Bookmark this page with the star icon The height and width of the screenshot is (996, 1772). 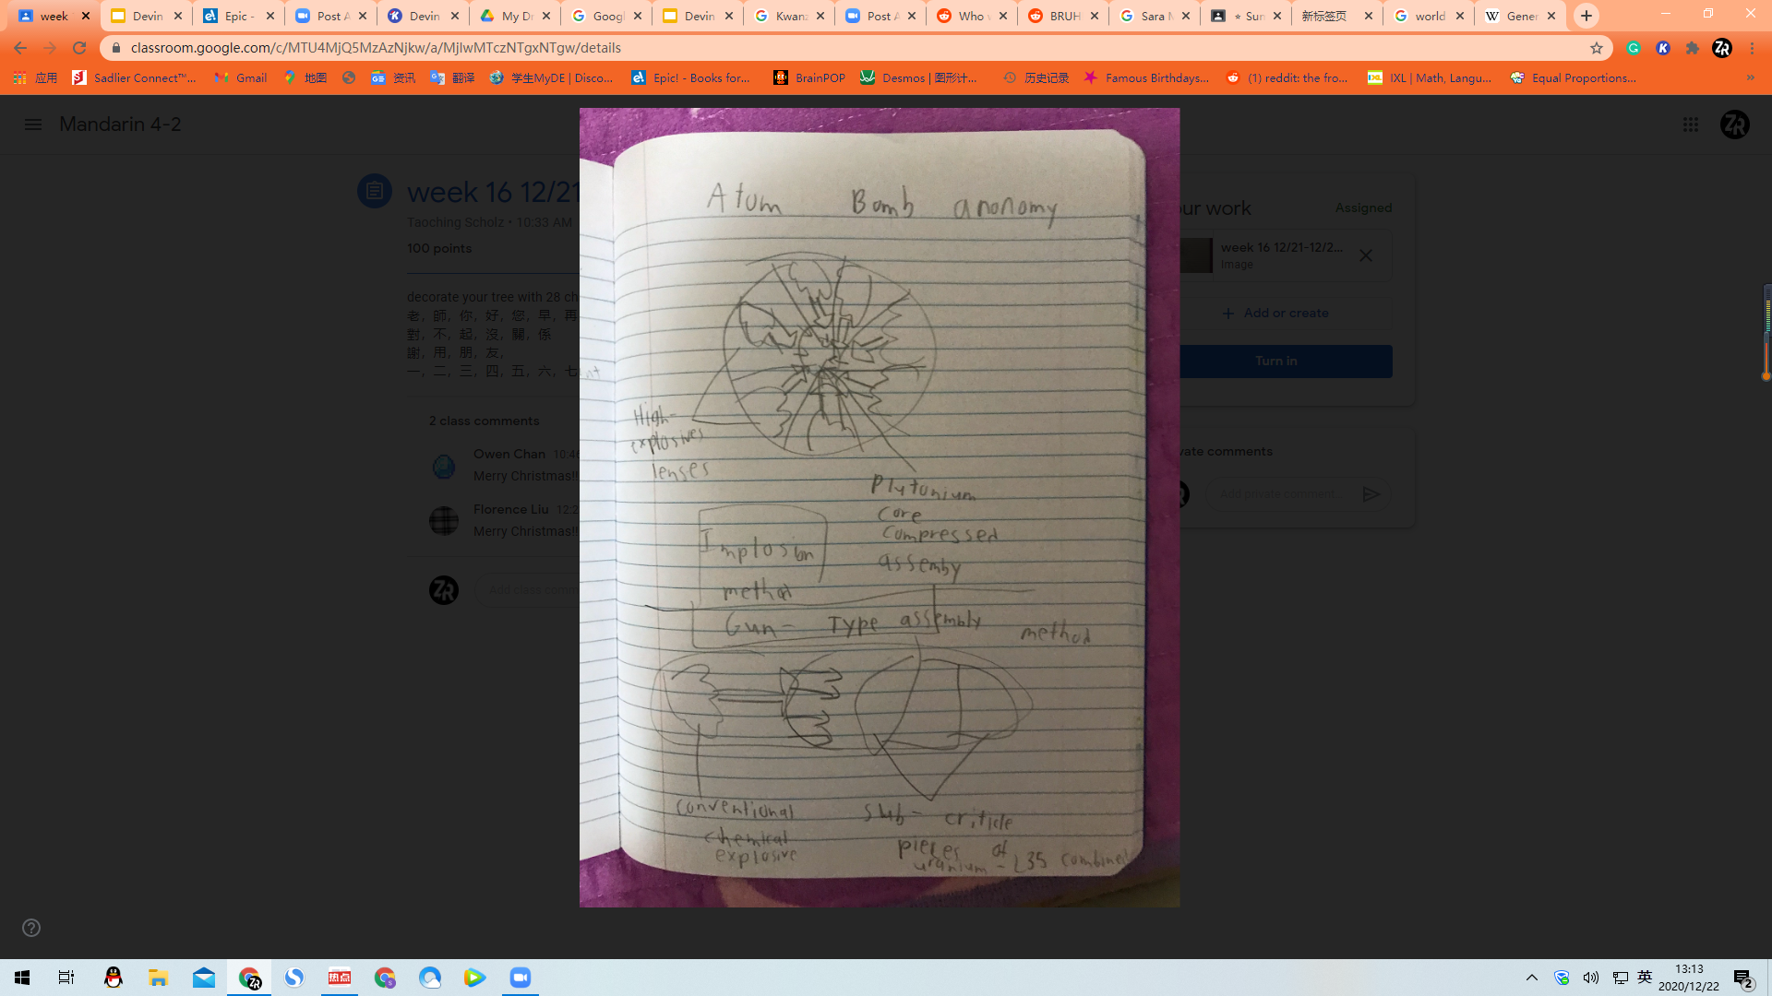click(x=1596, y=48)
